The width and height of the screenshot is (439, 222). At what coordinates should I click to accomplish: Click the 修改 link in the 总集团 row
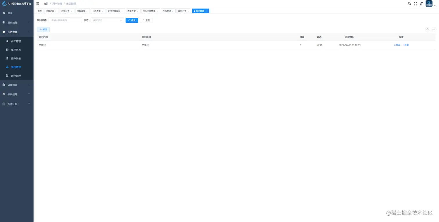tap(397, 45)
